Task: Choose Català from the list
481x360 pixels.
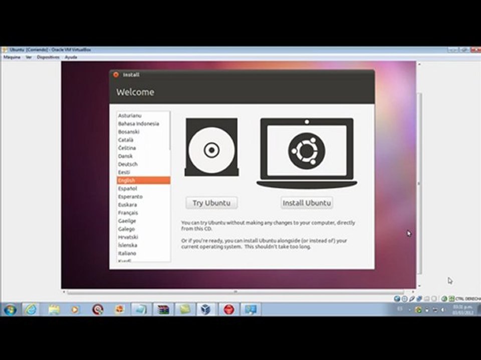Action: (x=144, y=140)
